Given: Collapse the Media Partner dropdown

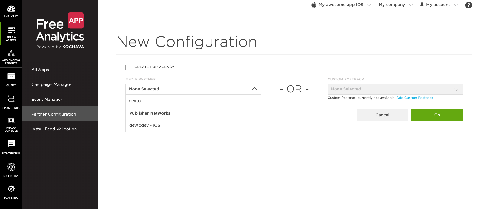Looking at the screenshot, I should [x=254, y=89].
